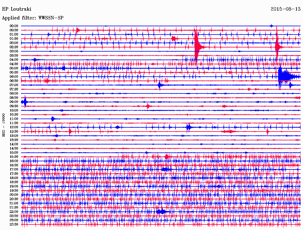The image size is (303, 230).
Task: Select the 14:00 time label
Action: [x=14, y=144]
